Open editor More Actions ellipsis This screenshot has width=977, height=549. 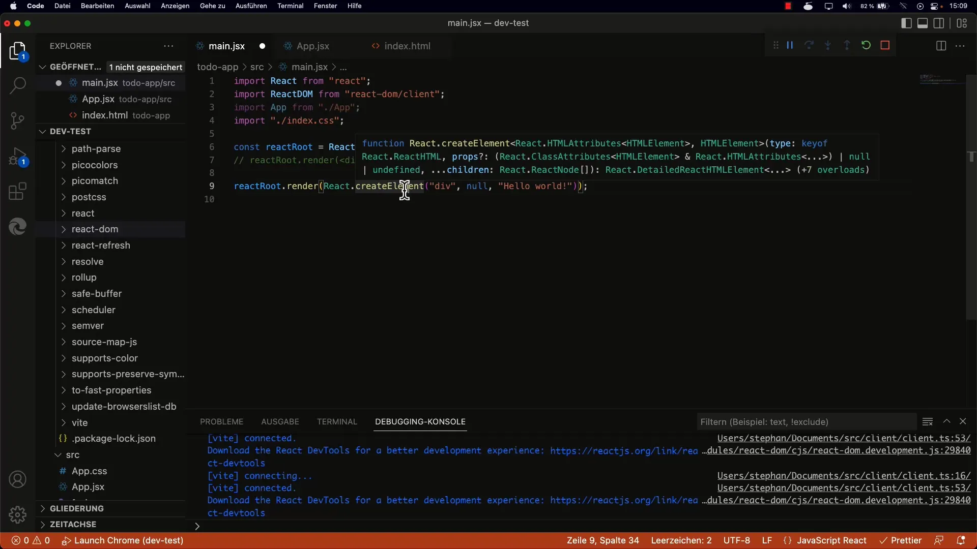pyautogui.click(x=960, y=46)
